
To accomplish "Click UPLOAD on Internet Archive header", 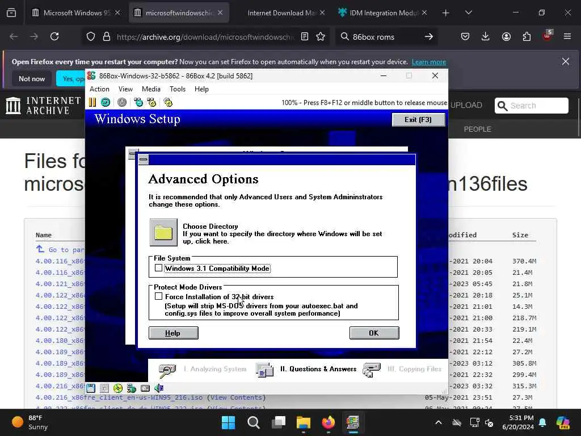I will [466, 105].
